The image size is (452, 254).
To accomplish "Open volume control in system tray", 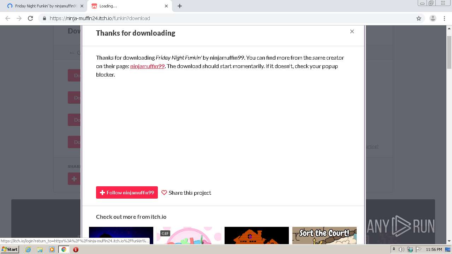I will [x=402, y=249].
